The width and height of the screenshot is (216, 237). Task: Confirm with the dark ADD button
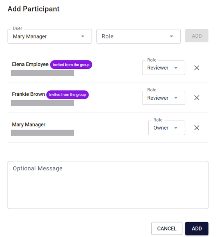(x=197, y=228)
